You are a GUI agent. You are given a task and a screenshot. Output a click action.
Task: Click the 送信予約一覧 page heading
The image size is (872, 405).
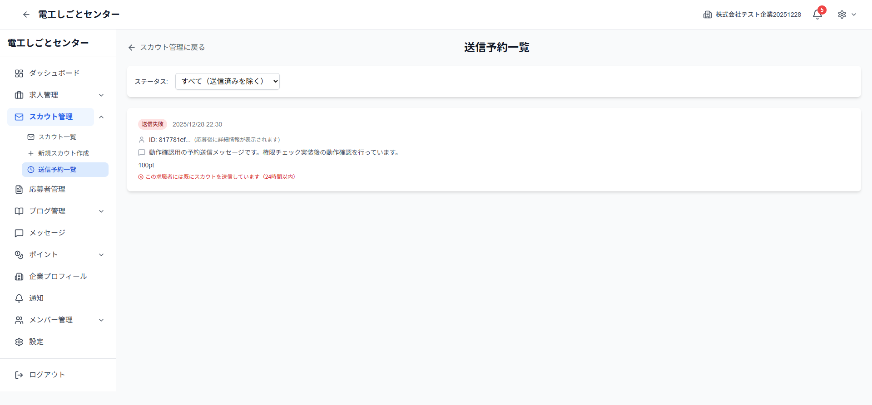(497, 47)
